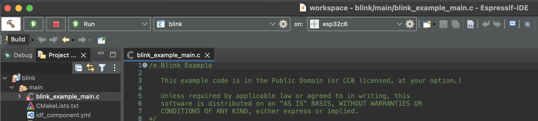Switch to the Debug view tab
The height and width of the screenshot is (121, 538).
click(18, 55)
